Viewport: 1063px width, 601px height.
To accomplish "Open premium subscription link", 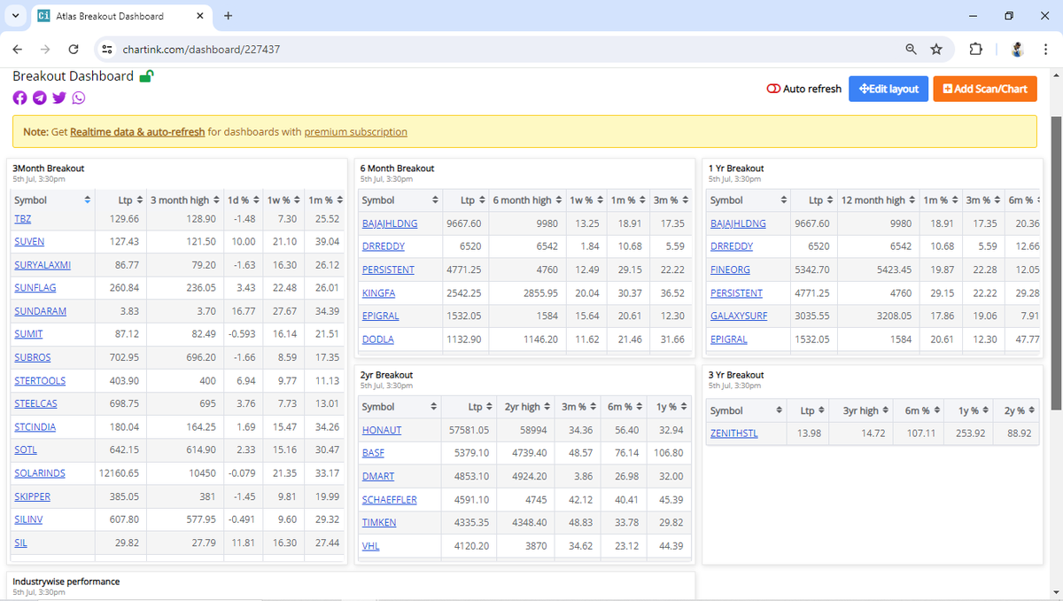I will (355, 132).
